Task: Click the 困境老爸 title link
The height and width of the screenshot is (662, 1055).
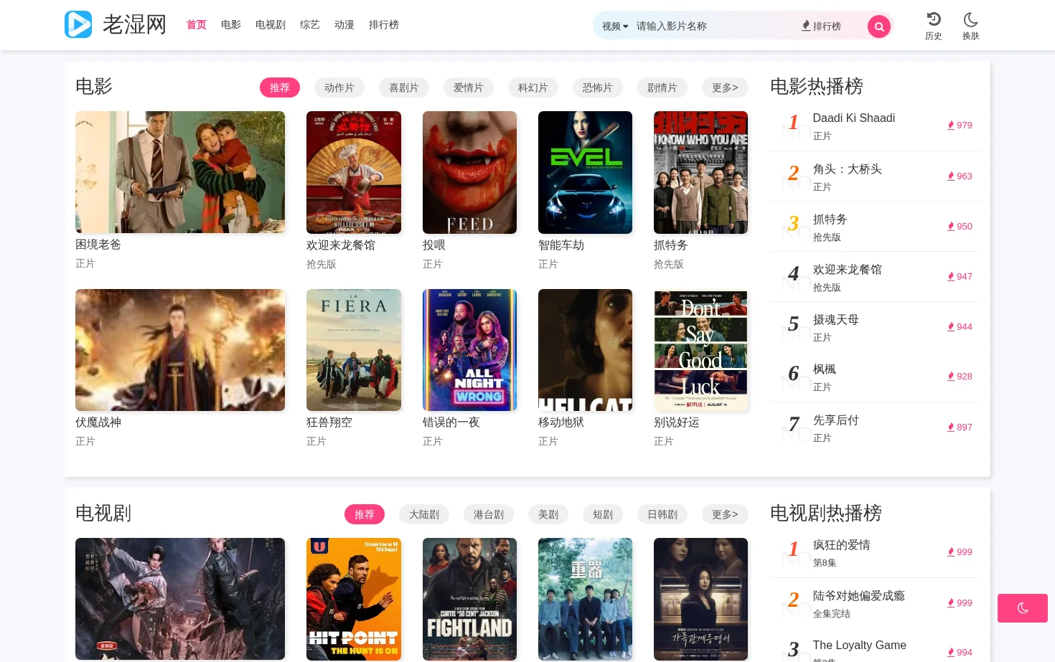Action: (x=98, y=245)
